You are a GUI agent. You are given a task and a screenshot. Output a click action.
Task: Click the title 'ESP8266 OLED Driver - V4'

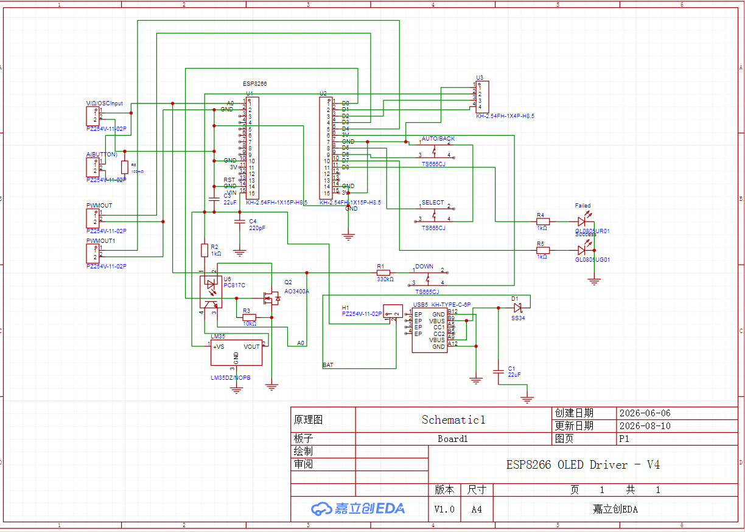(583, 464)
